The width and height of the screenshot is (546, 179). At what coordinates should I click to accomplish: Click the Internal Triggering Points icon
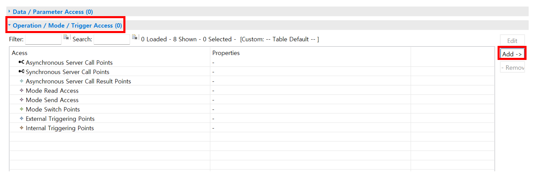22,128
